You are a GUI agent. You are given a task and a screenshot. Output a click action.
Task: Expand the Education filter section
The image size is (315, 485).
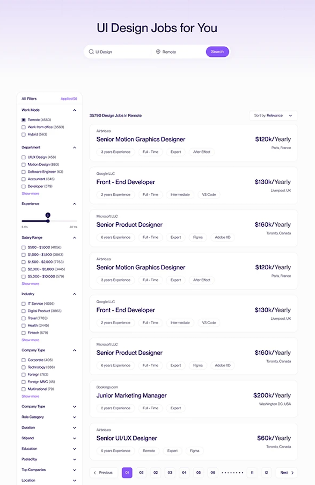pyautogui.click(x=74, y=449)
